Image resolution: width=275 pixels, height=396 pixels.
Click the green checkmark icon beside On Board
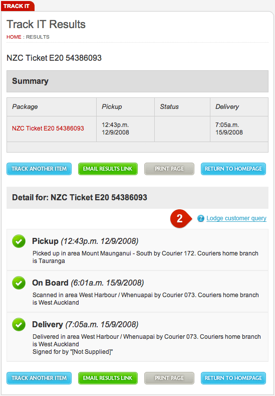[19, 283]
